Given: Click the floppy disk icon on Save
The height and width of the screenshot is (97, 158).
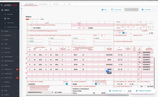Looking at the screenshot, I should click(x=102, y=10).
